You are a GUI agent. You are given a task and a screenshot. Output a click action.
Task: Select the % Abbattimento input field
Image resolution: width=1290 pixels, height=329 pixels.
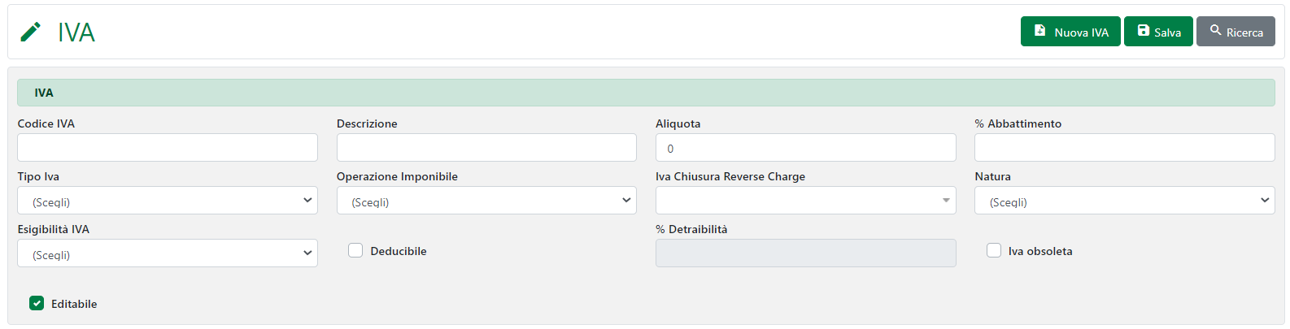pos(1124,148)
